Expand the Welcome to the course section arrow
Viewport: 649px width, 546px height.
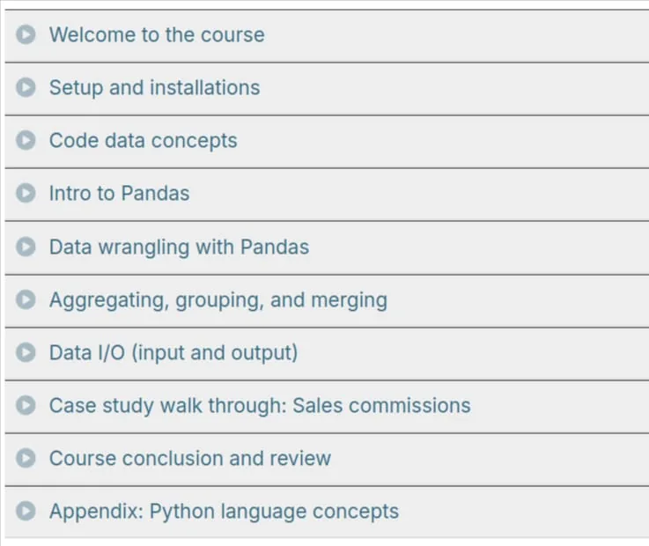tap(26, 34)
